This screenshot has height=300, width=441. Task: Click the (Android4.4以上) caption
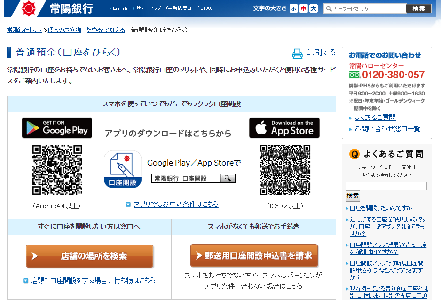(x=57, y=206)
